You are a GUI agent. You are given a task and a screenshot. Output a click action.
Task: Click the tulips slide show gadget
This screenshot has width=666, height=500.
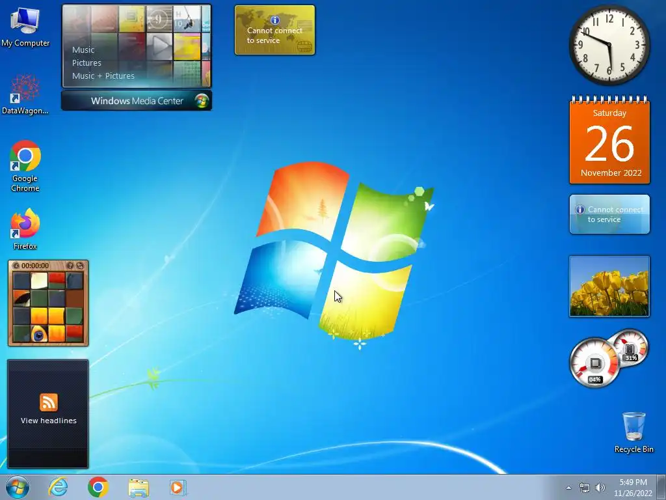click(x=609, y=286)
